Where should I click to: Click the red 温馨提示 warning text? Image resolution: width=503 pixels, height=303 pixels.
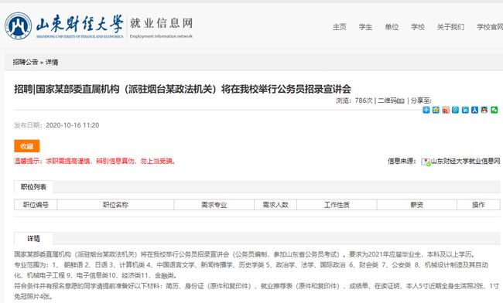95,161
